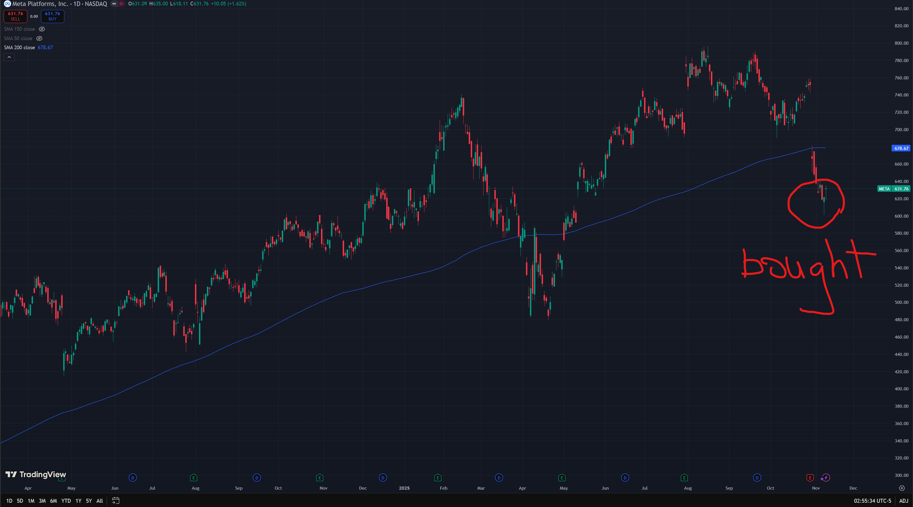The height and width of the screenshot is (507, 913).
Task: Click the TradingView logo
Action: point(36,474)
